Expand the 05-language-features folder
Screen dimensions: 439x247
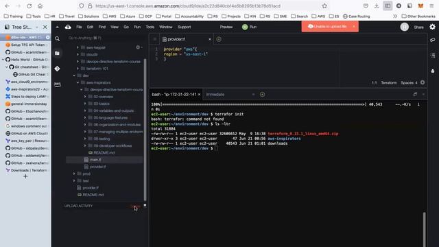(x=85, y=117)
